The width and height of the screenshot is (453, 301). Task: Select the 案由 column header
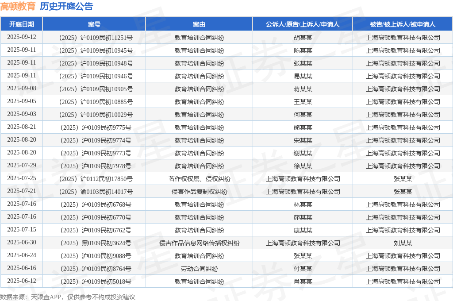tap(199, 24)
